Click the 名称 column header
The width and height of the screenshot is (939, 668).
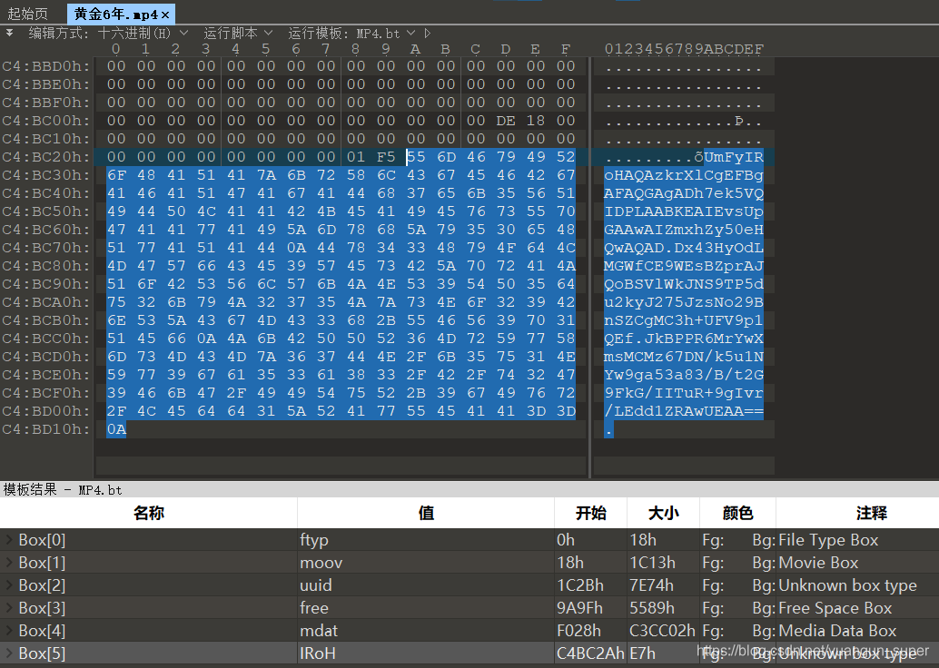pos(148,513)
